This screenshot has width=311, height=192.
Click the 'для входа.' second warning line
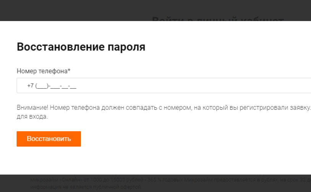[x=32, y=116]
